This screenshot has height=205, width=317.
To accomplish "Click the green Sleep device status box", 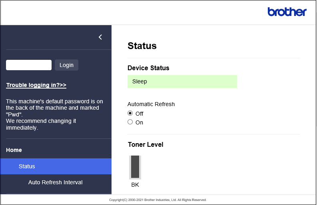I will (182, 81).
